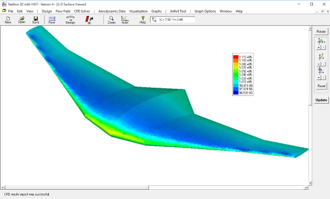This screenshot has width=330, height=199.
Task: Open the Visualization menu
Action: pos(138,11)
